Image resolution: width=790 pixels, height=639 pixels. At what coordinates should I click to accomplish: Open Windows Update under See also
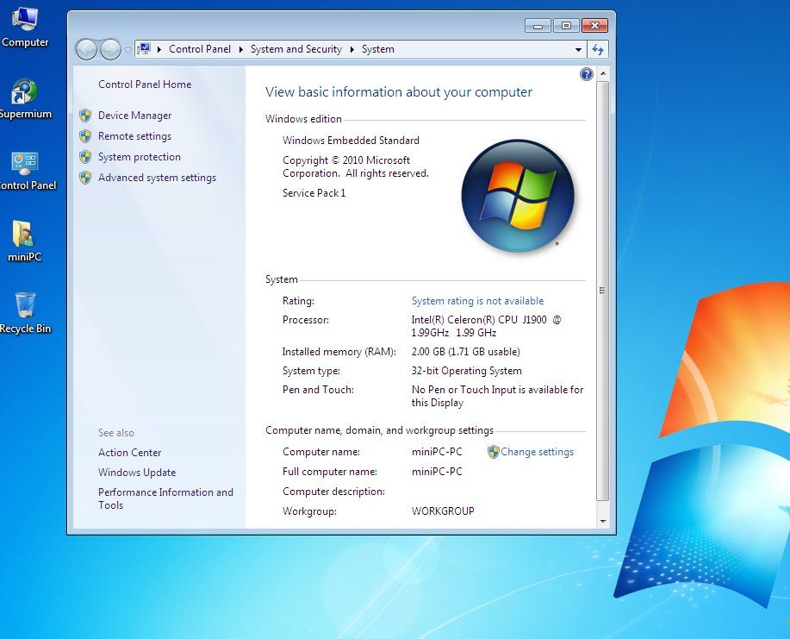pos(137,473)
